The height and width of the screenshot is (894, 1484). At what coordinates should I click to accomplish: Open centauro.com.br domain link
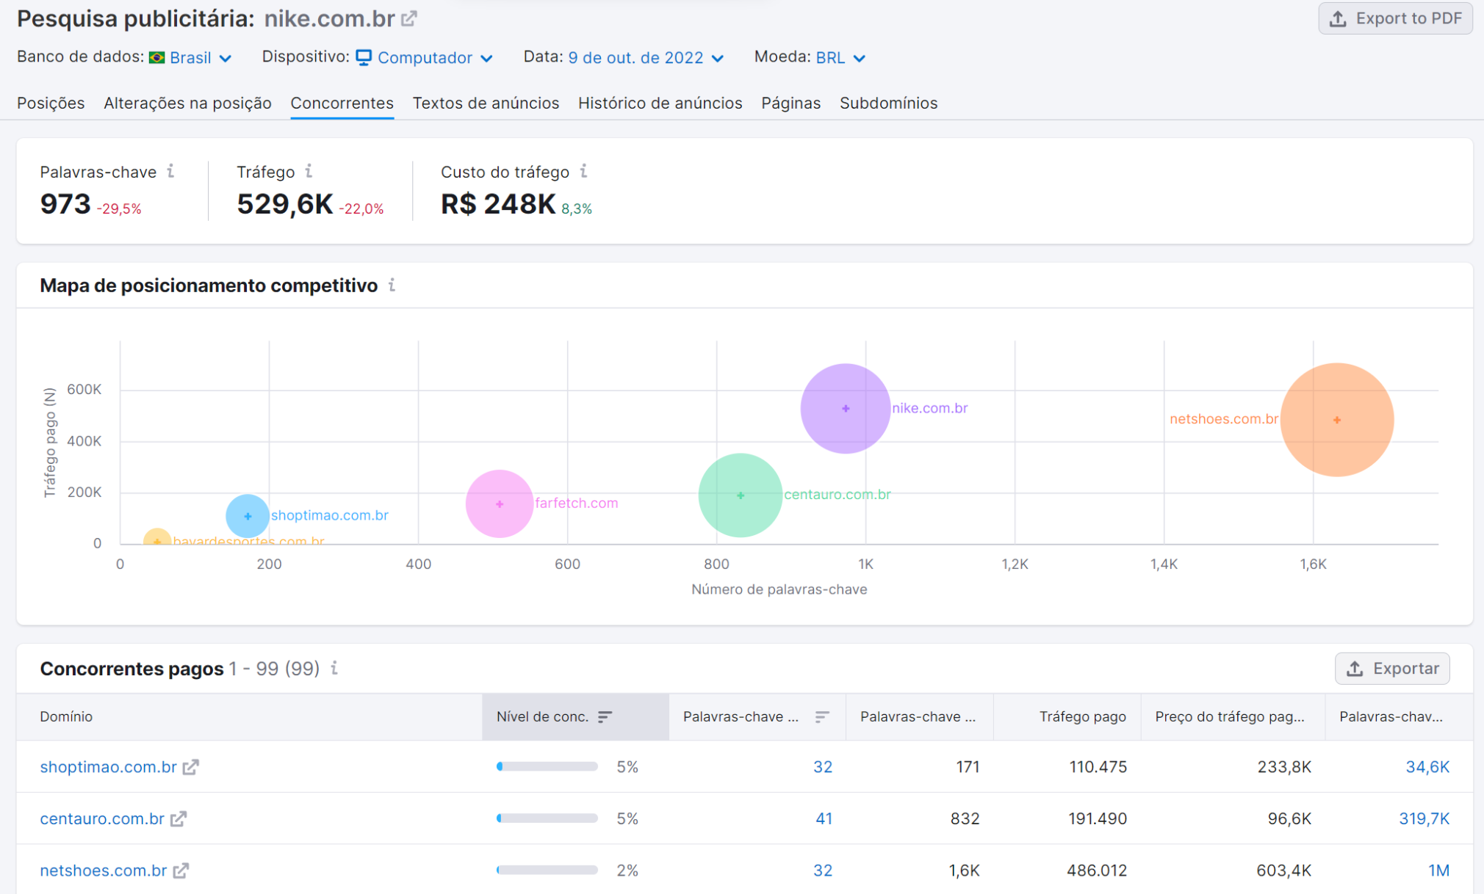pos(102,818)
